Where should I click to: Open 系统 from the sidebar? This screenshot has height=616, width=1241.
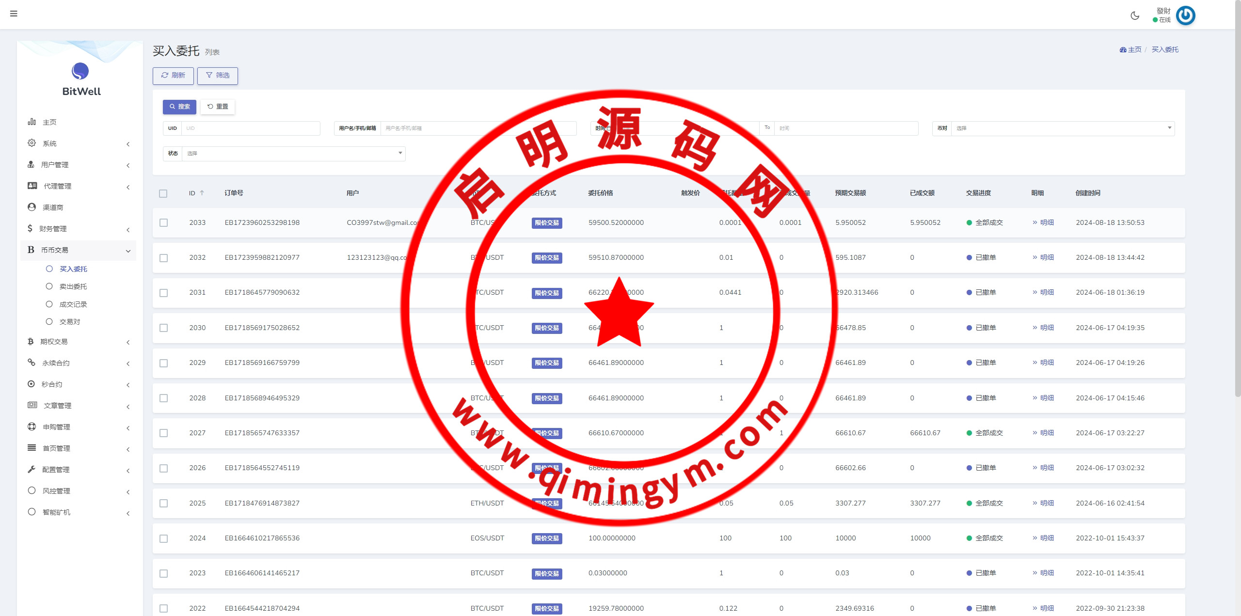(x=49, y=143)
